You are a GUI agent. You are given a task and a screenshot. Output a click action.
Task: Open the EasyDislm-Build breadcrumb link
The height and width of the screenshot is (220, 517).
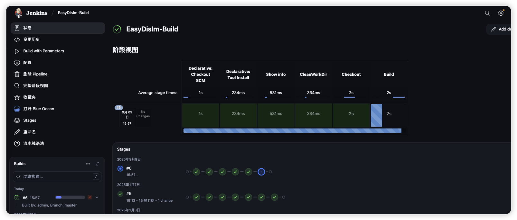tap(73, 13)
